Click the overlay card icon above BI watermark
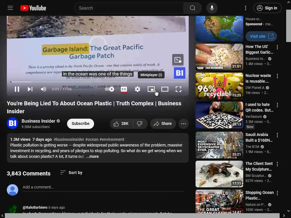 click(x=178, y=60)
